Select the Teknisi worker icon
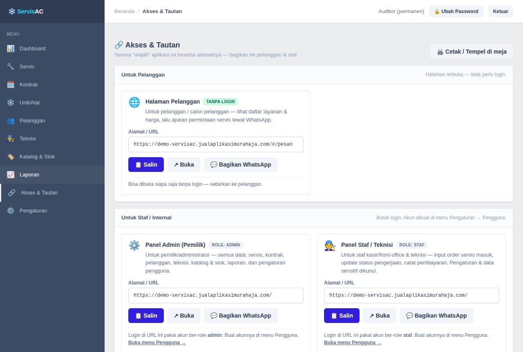 pyautogui.click(x=11, y=139)
